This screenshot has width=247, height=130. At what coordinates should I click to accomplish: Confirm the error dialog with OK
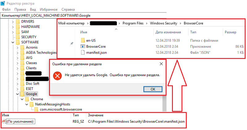click(x=153, y=89)
